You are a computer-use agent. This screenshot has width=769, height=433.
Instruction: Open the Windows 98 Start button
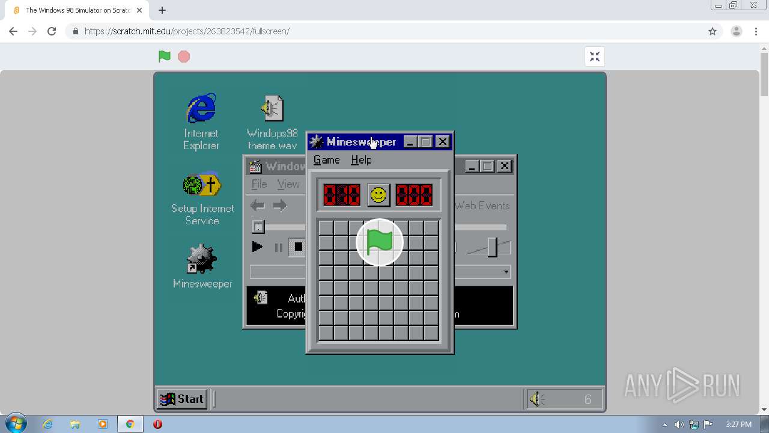coord(183,399)
